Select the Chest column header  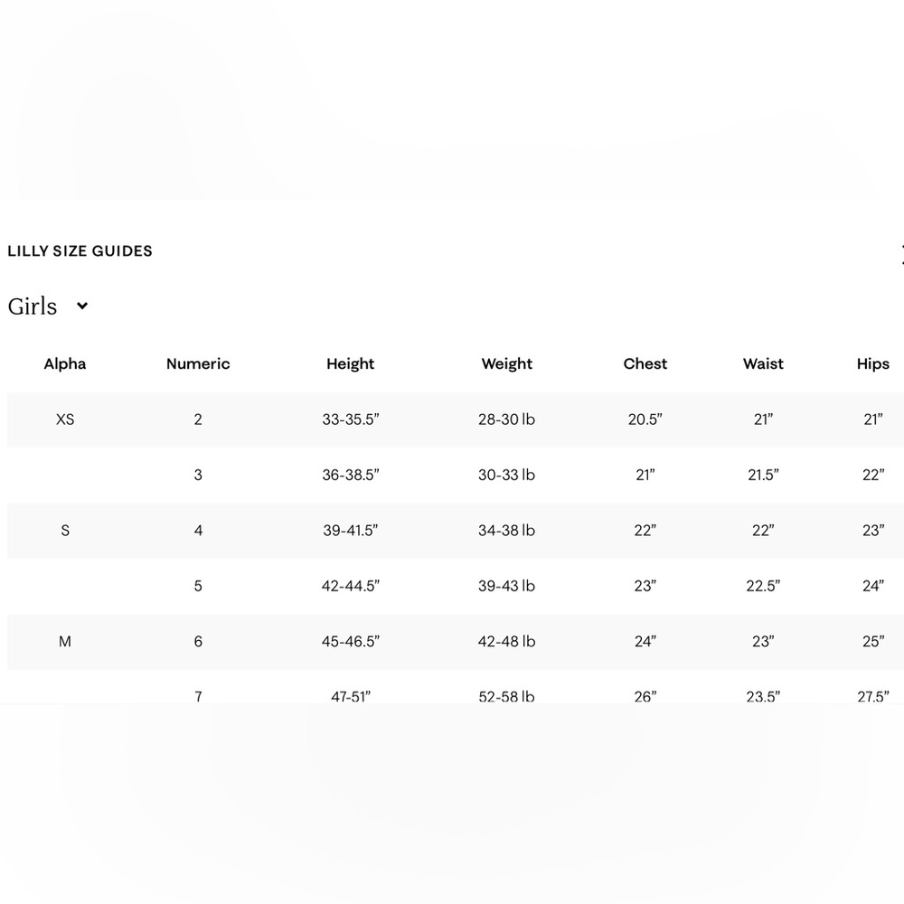(x=645, y=363)
